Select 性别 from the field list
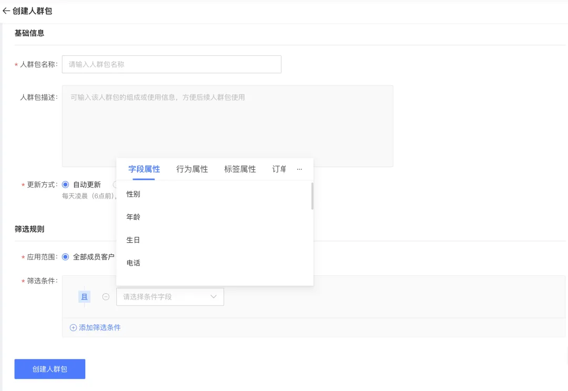The image size is (568, 391). coord(133,194)
